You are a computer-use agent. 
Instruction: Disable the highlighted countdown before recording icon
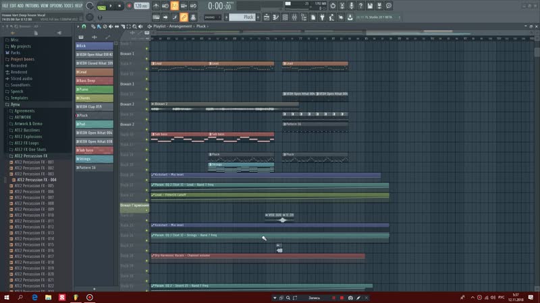175,6
